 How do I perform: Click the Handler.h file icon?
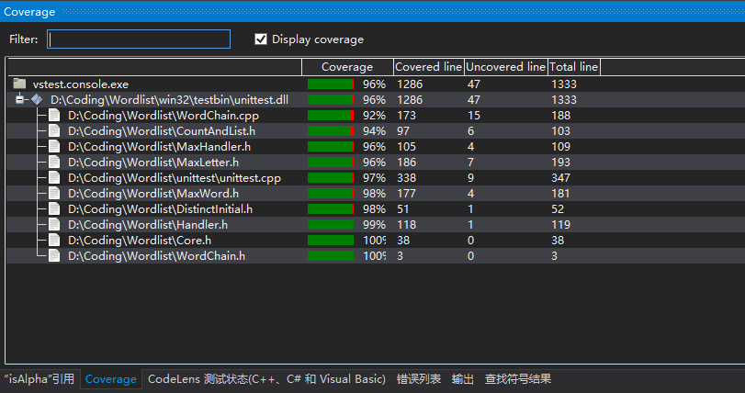[54, 225]
